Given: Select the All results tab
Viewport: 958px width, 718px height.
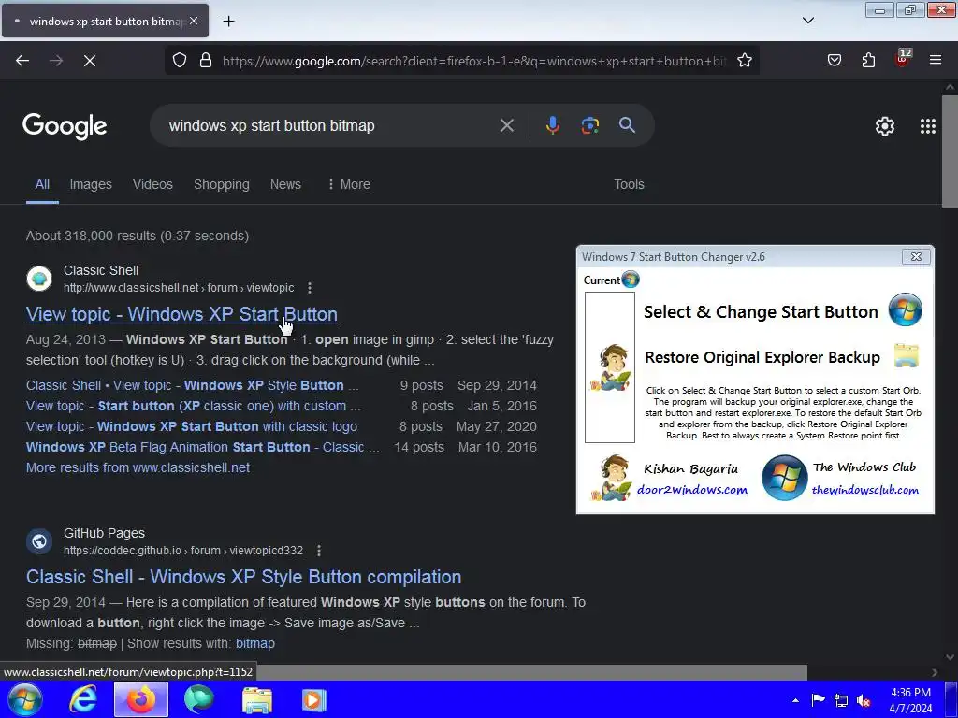Looking at the screenshot, I should (42, 184).
